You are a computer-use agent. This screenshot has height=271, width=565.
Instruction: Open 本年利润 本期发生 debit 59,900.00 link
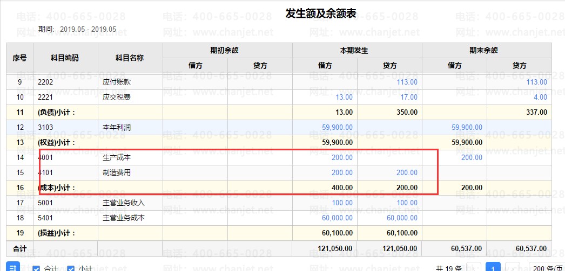pos(337,127)
